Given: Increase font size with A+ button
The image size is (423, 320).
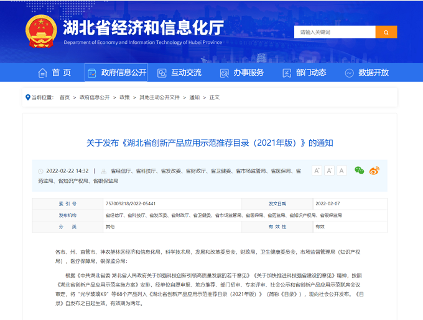Looking at the screenshot, I should pos(317,171).
